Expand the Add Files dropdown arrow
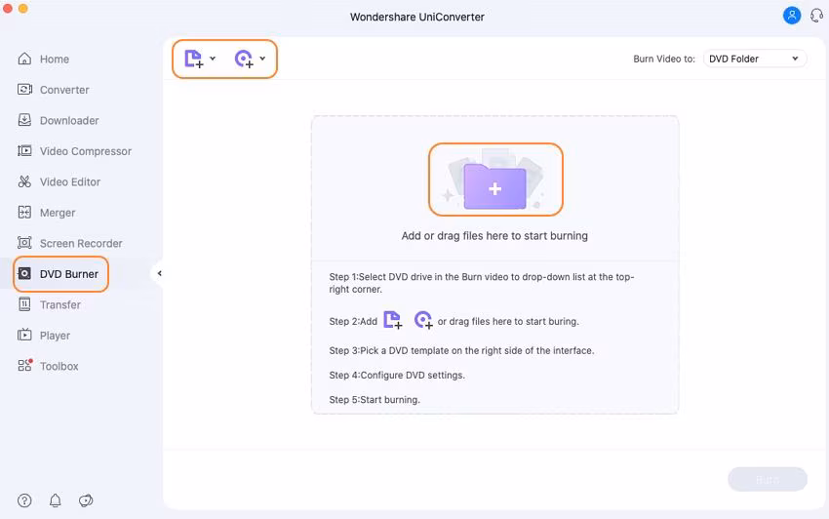Image resolution: width=829 pixels, height=519 pixels. [213, 59]
